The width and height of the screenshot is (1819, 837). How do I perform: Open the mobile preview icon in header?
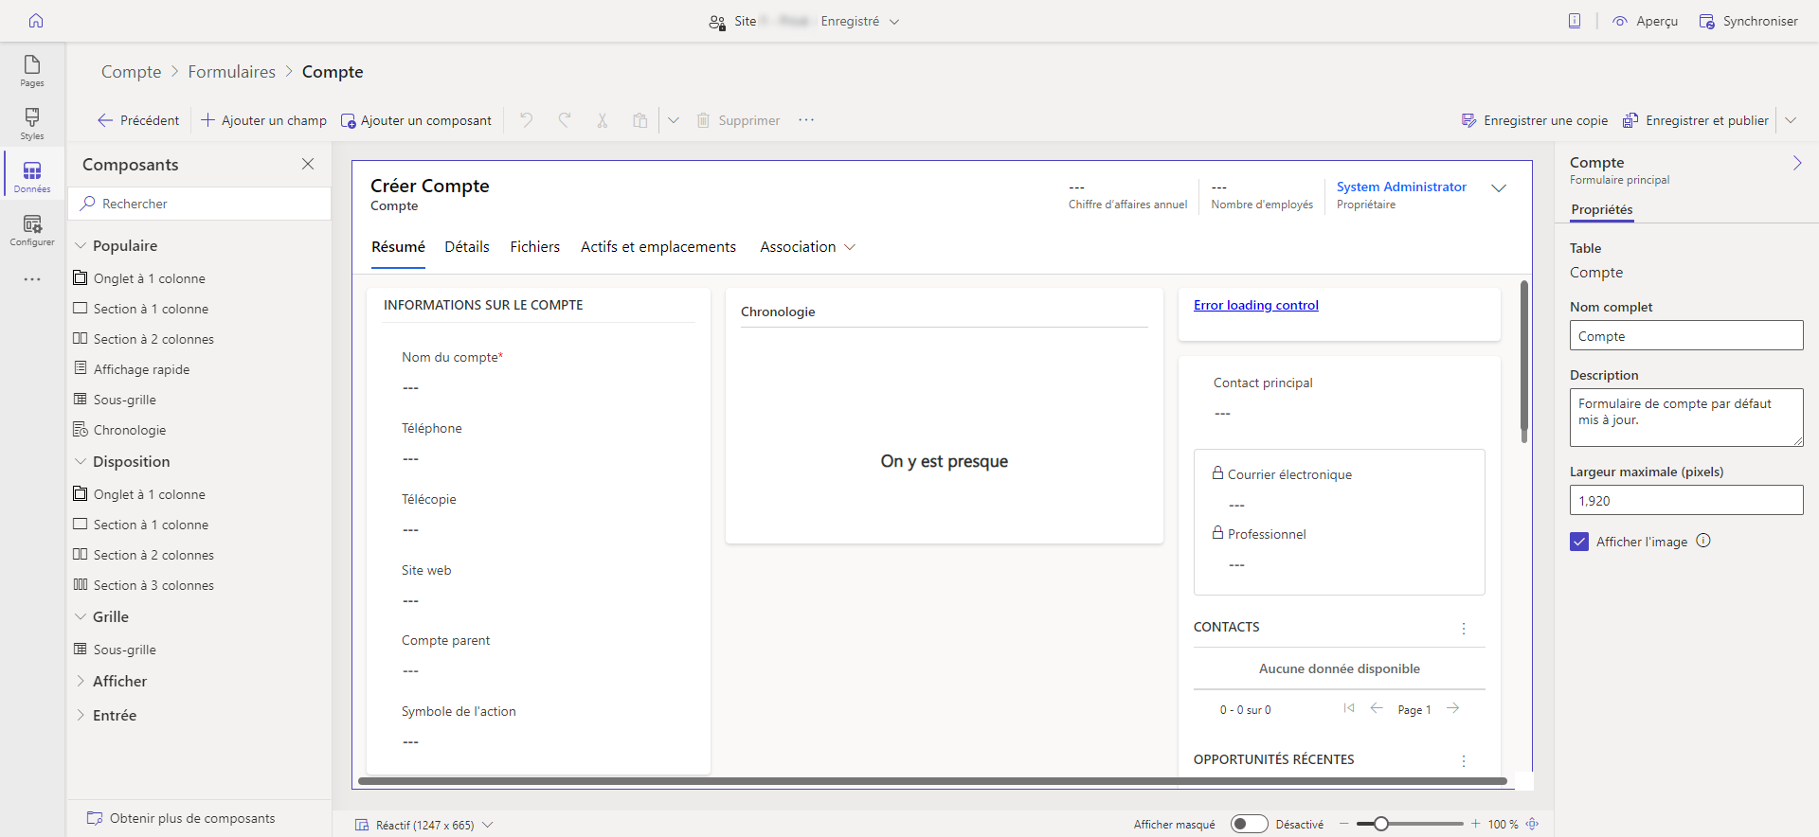coord(1575,21)
